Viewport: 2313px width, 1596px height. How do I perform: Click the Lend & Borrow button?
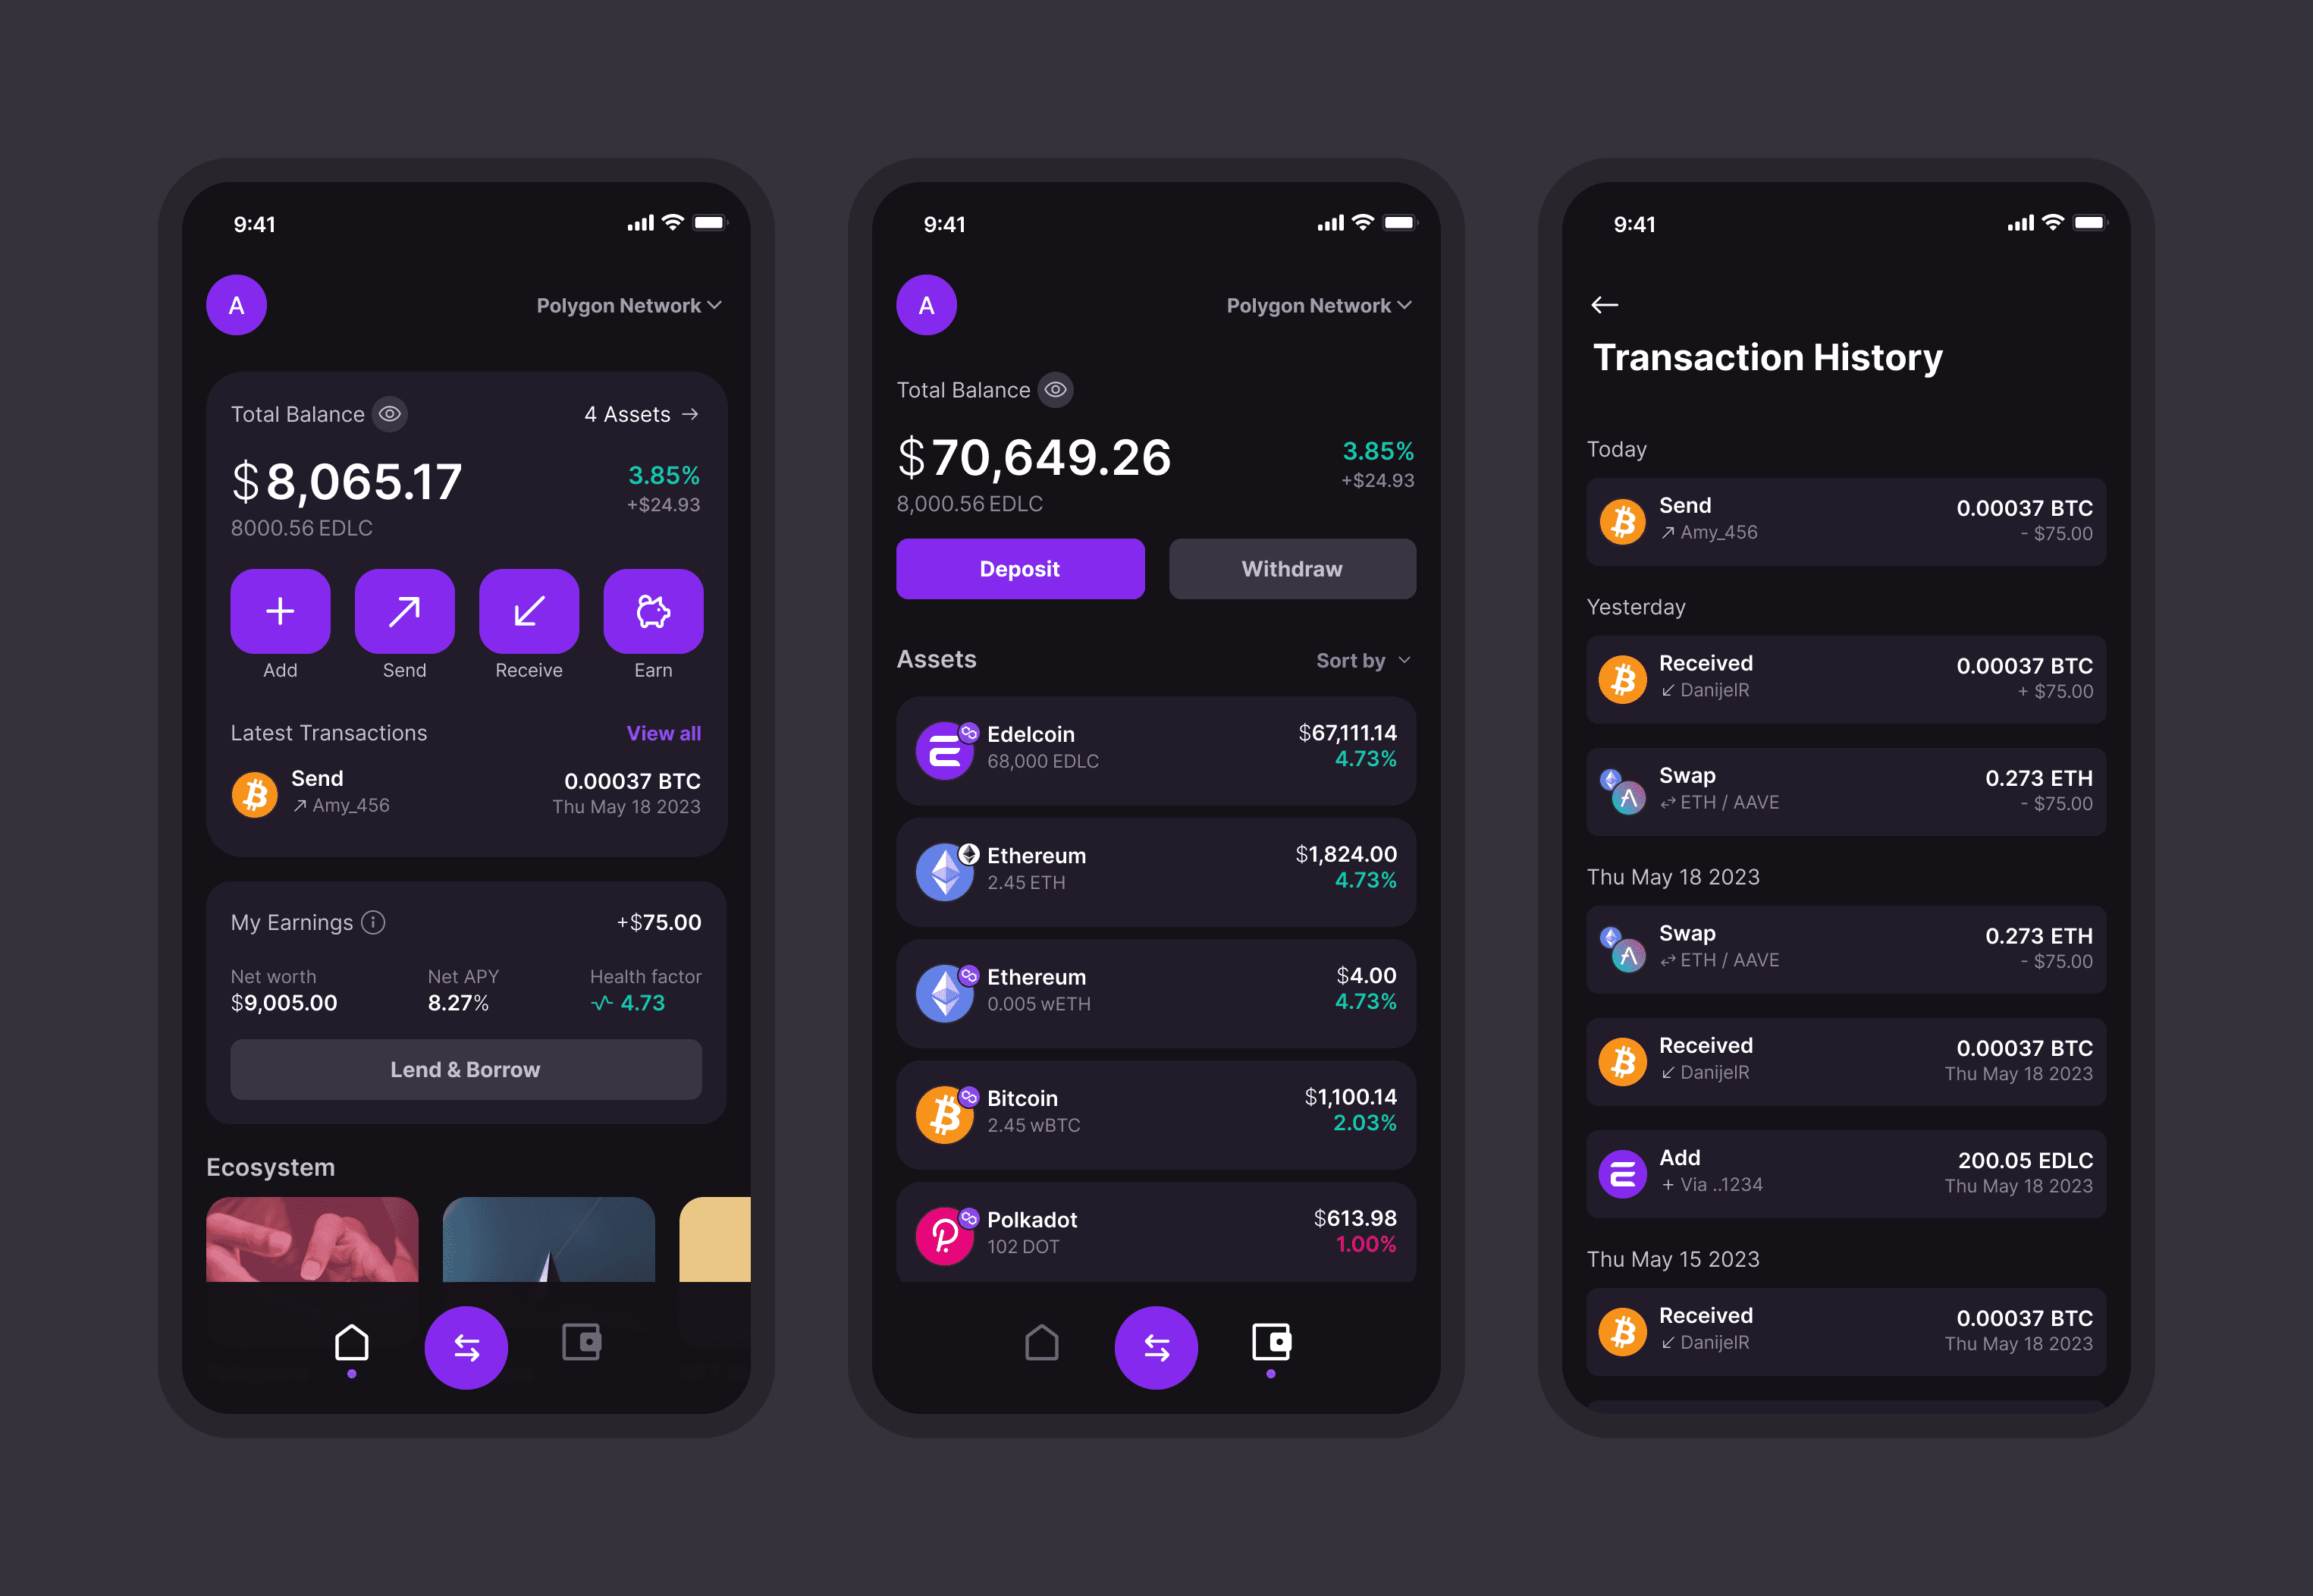click(464, 1067)
